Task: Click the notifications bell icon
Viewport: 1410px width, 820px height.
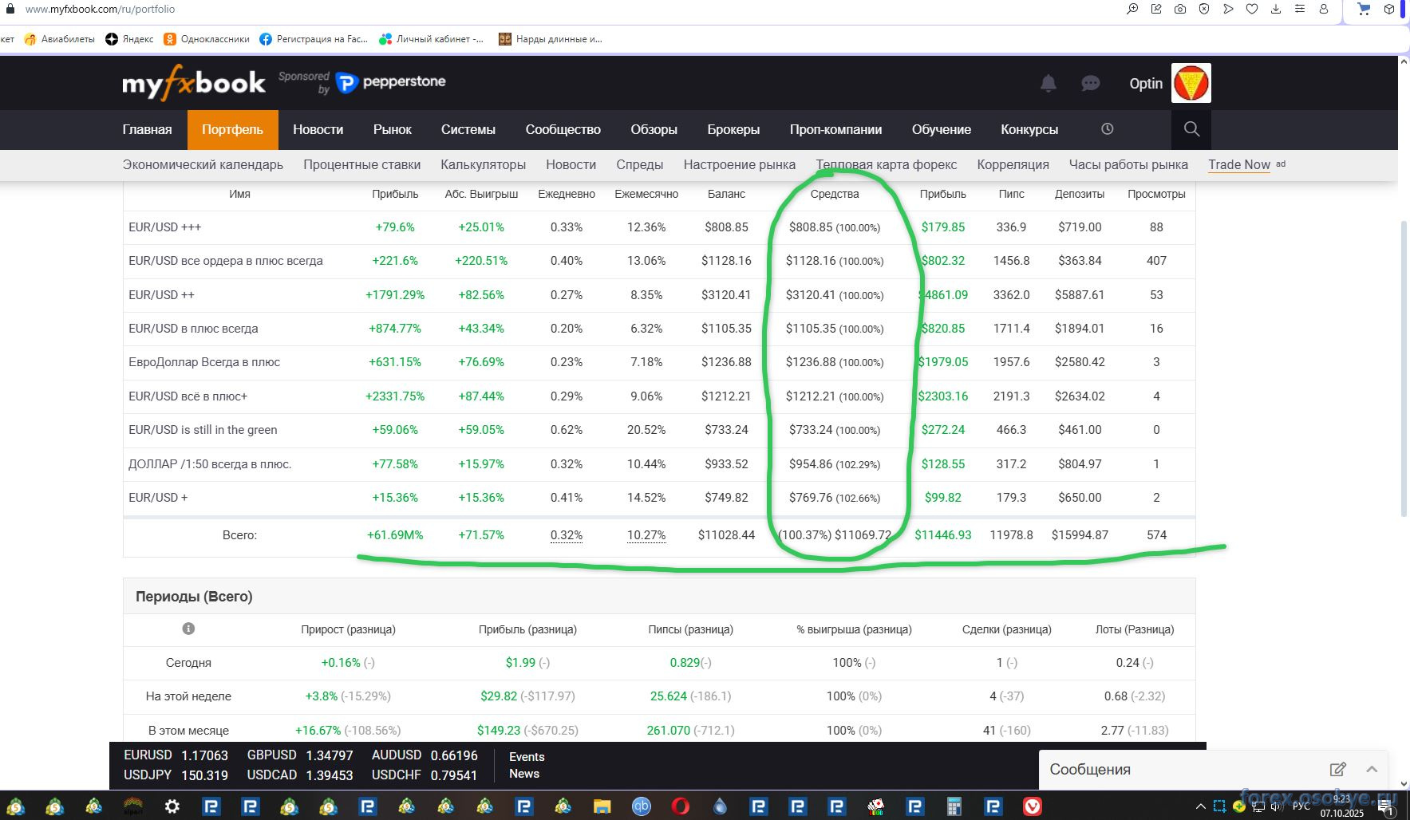Action: click(x=1048, y=83)
